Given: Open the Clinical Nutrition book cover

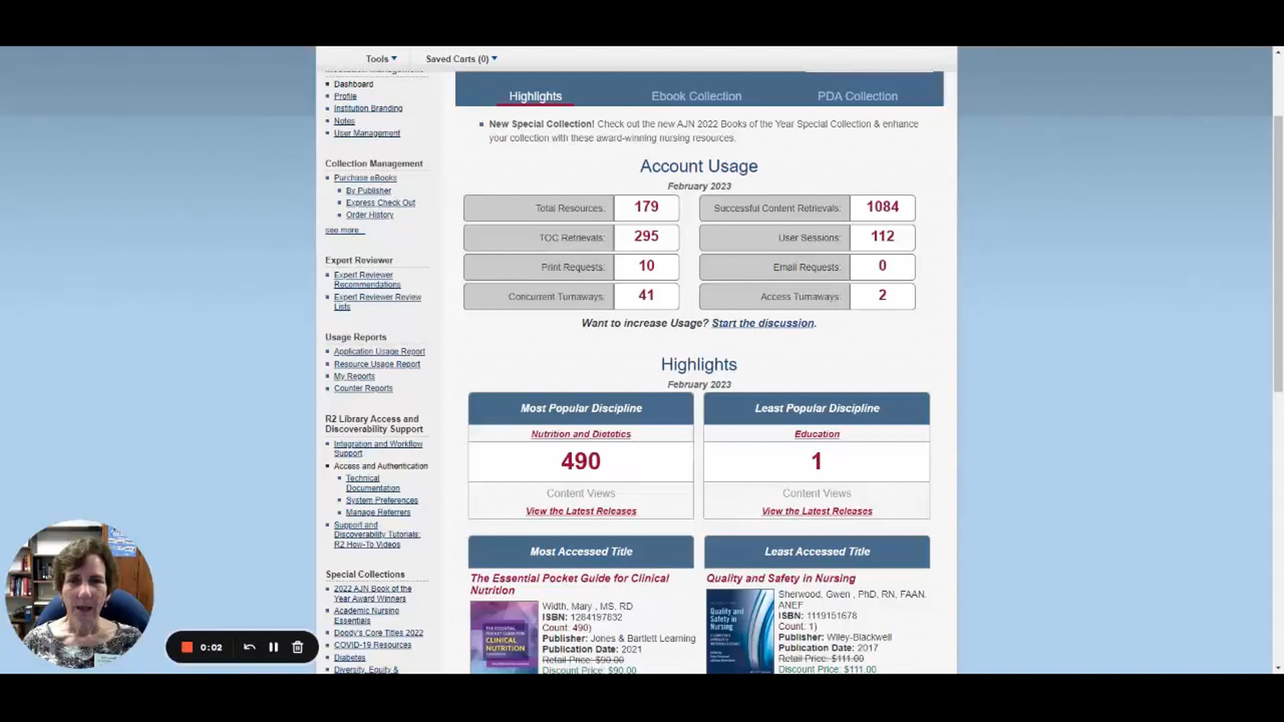Looking at the screenshot, I should click(503, 636).
